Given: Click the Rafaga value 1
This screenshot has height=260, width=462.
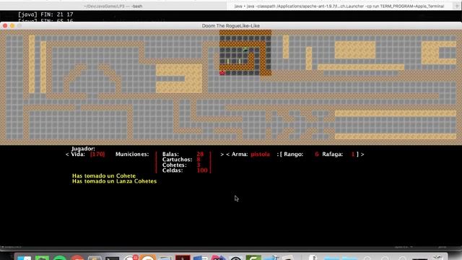Looking at the screenshot, I should coord(353,154).
